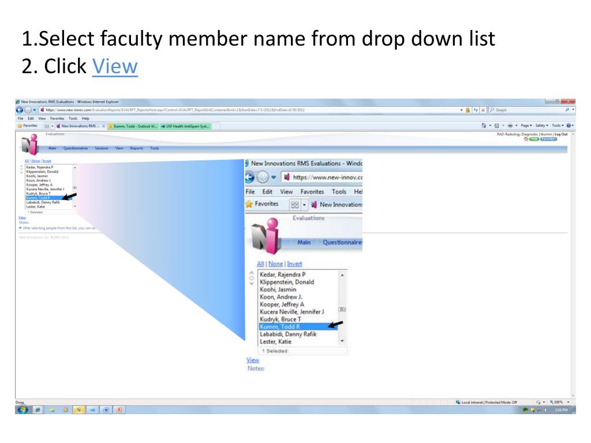Open the Quick Tabs dropdown arrow in enlarged callout

point(304,205)
